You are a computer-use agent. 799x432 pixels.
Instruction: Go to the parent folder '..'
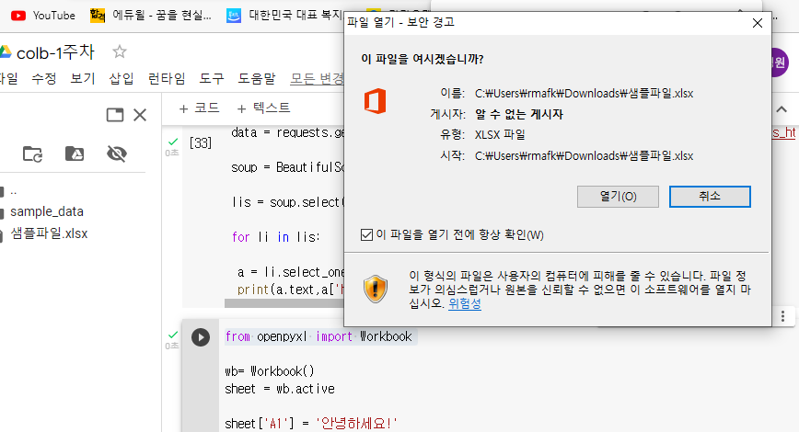tap(13, 192)
